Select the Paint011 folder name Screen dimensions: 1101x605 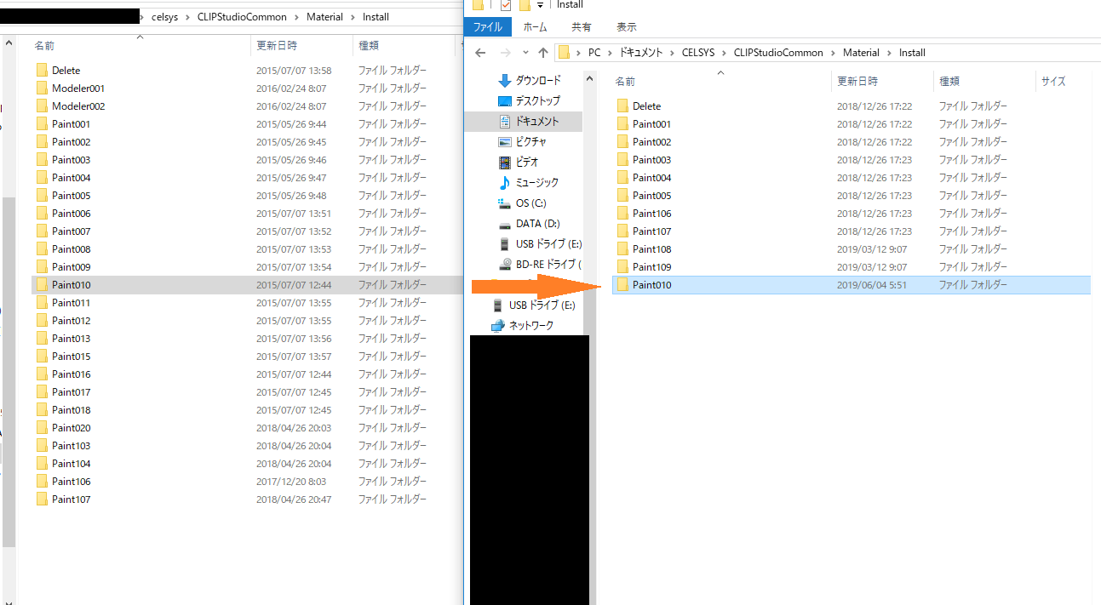coord(71,303)
